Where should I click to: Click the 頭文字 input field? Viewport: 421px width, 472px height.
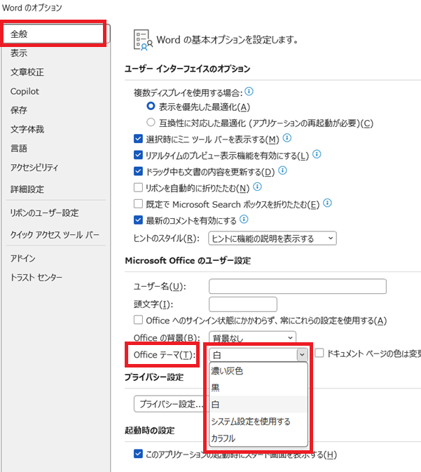[x=243, y=304]
